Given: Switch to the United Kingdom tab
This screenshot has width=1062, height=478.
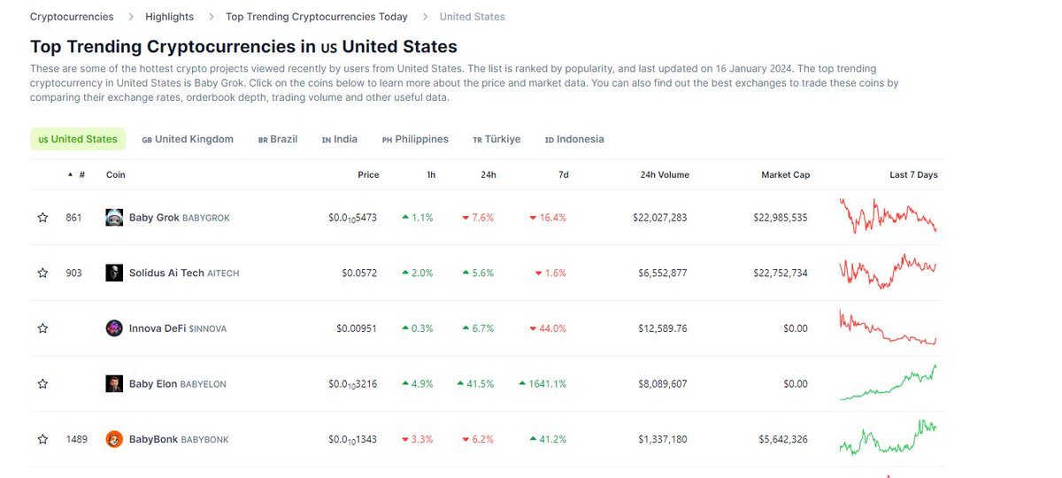Looking at the screenshot, I should click(188, 140).
